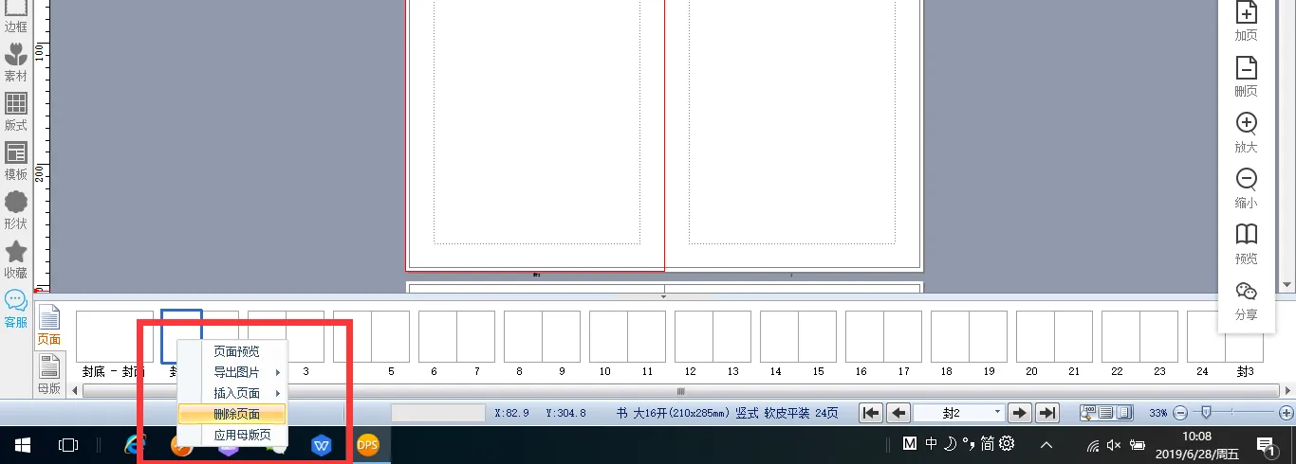Open the 版式 layout panel

(x=16, y=113)
